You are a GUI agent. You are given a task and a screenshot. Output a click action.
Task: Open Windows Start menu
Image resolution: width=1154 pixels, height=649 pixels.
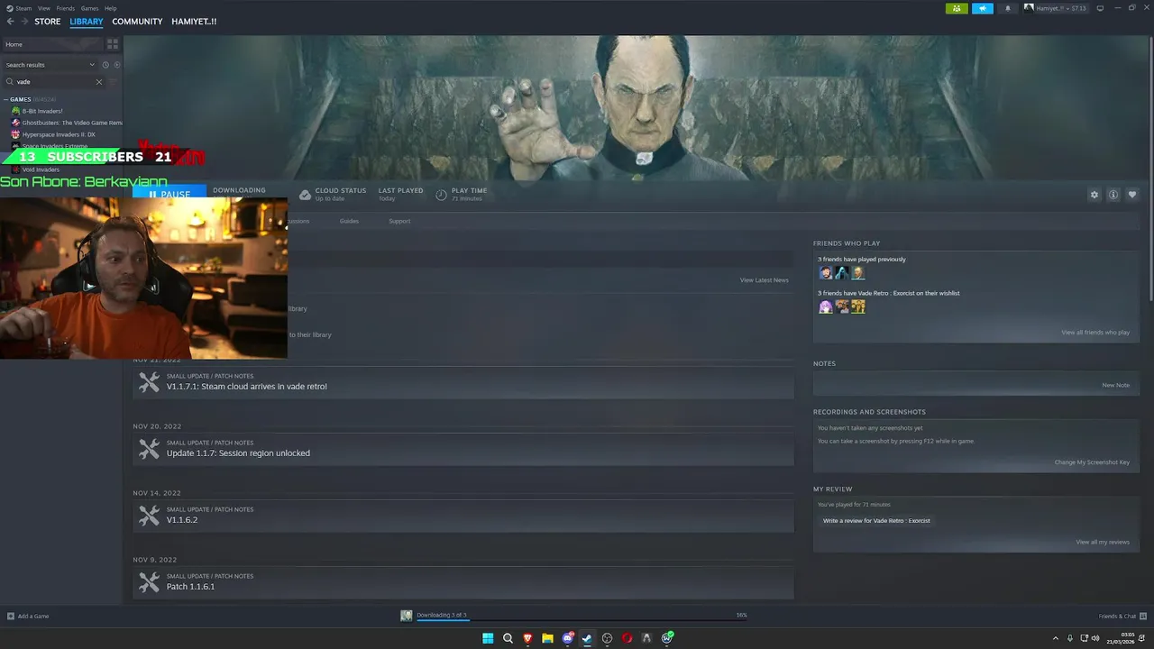tap(488, 638)
